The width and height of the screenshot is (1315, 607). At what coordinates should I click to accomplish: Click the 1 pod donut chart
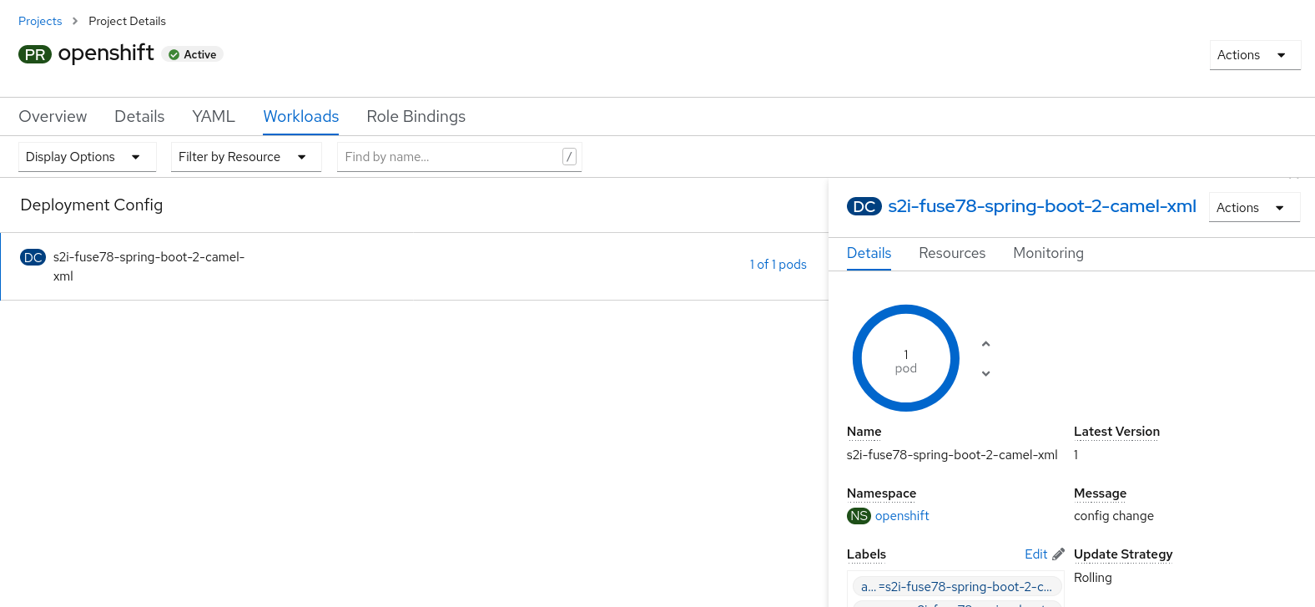click(906, 358)
